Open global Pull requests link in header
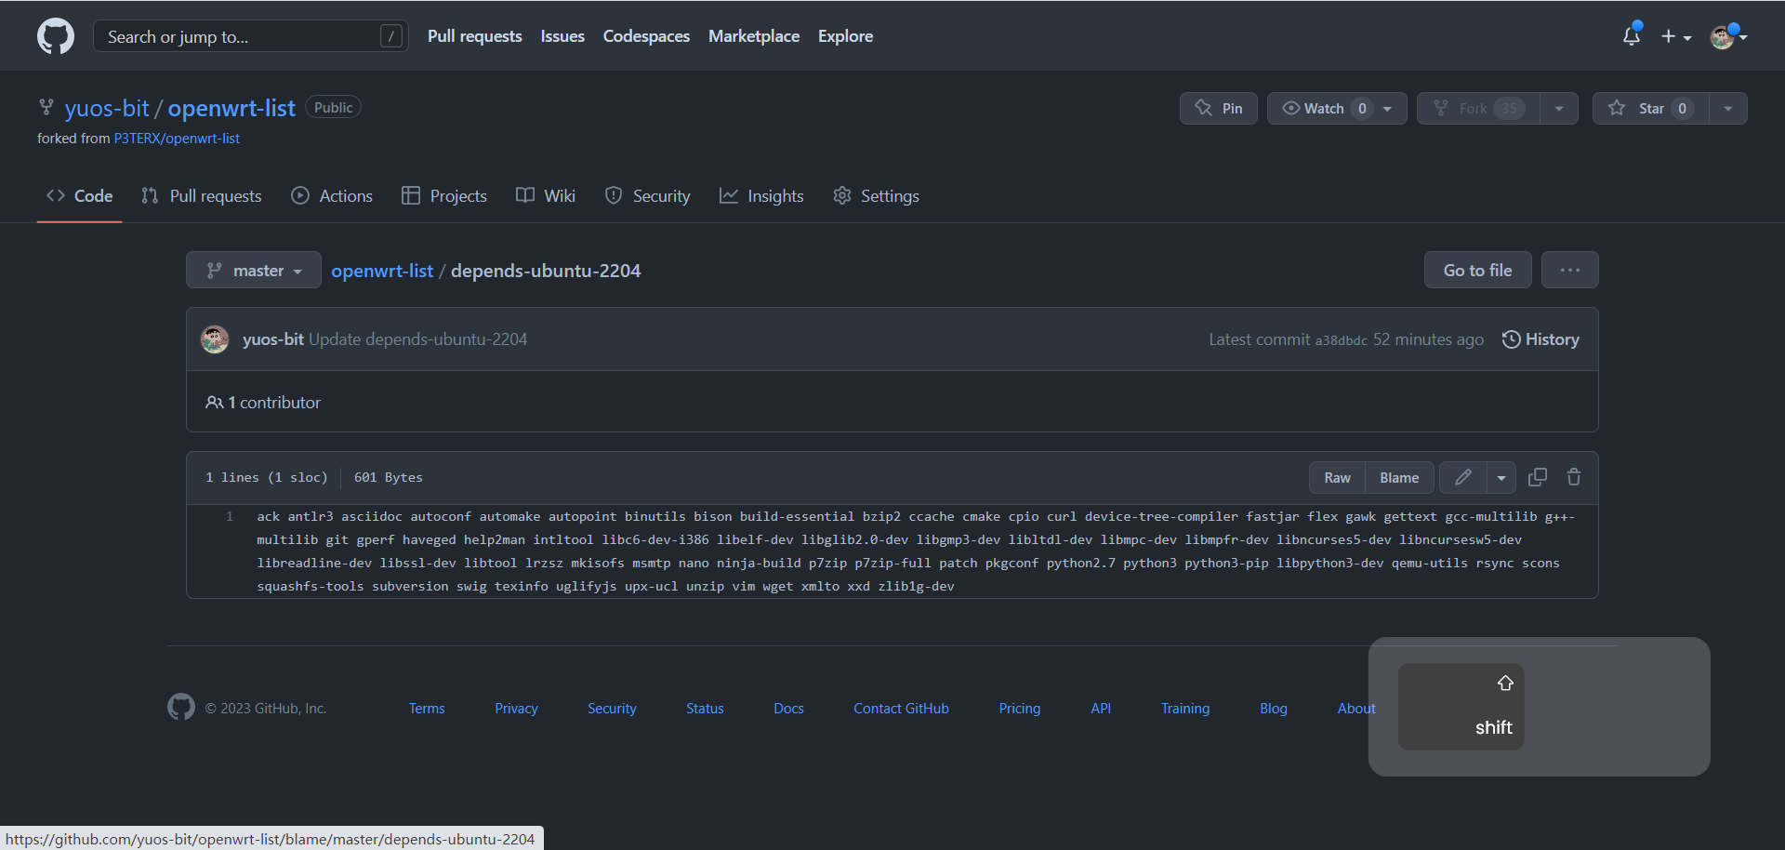 click(474, 36)
